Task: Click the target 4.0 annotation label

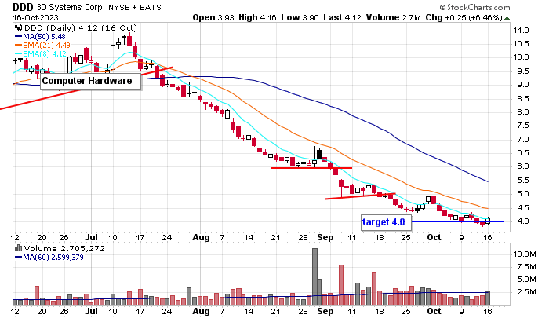Action: pos(386,222)
